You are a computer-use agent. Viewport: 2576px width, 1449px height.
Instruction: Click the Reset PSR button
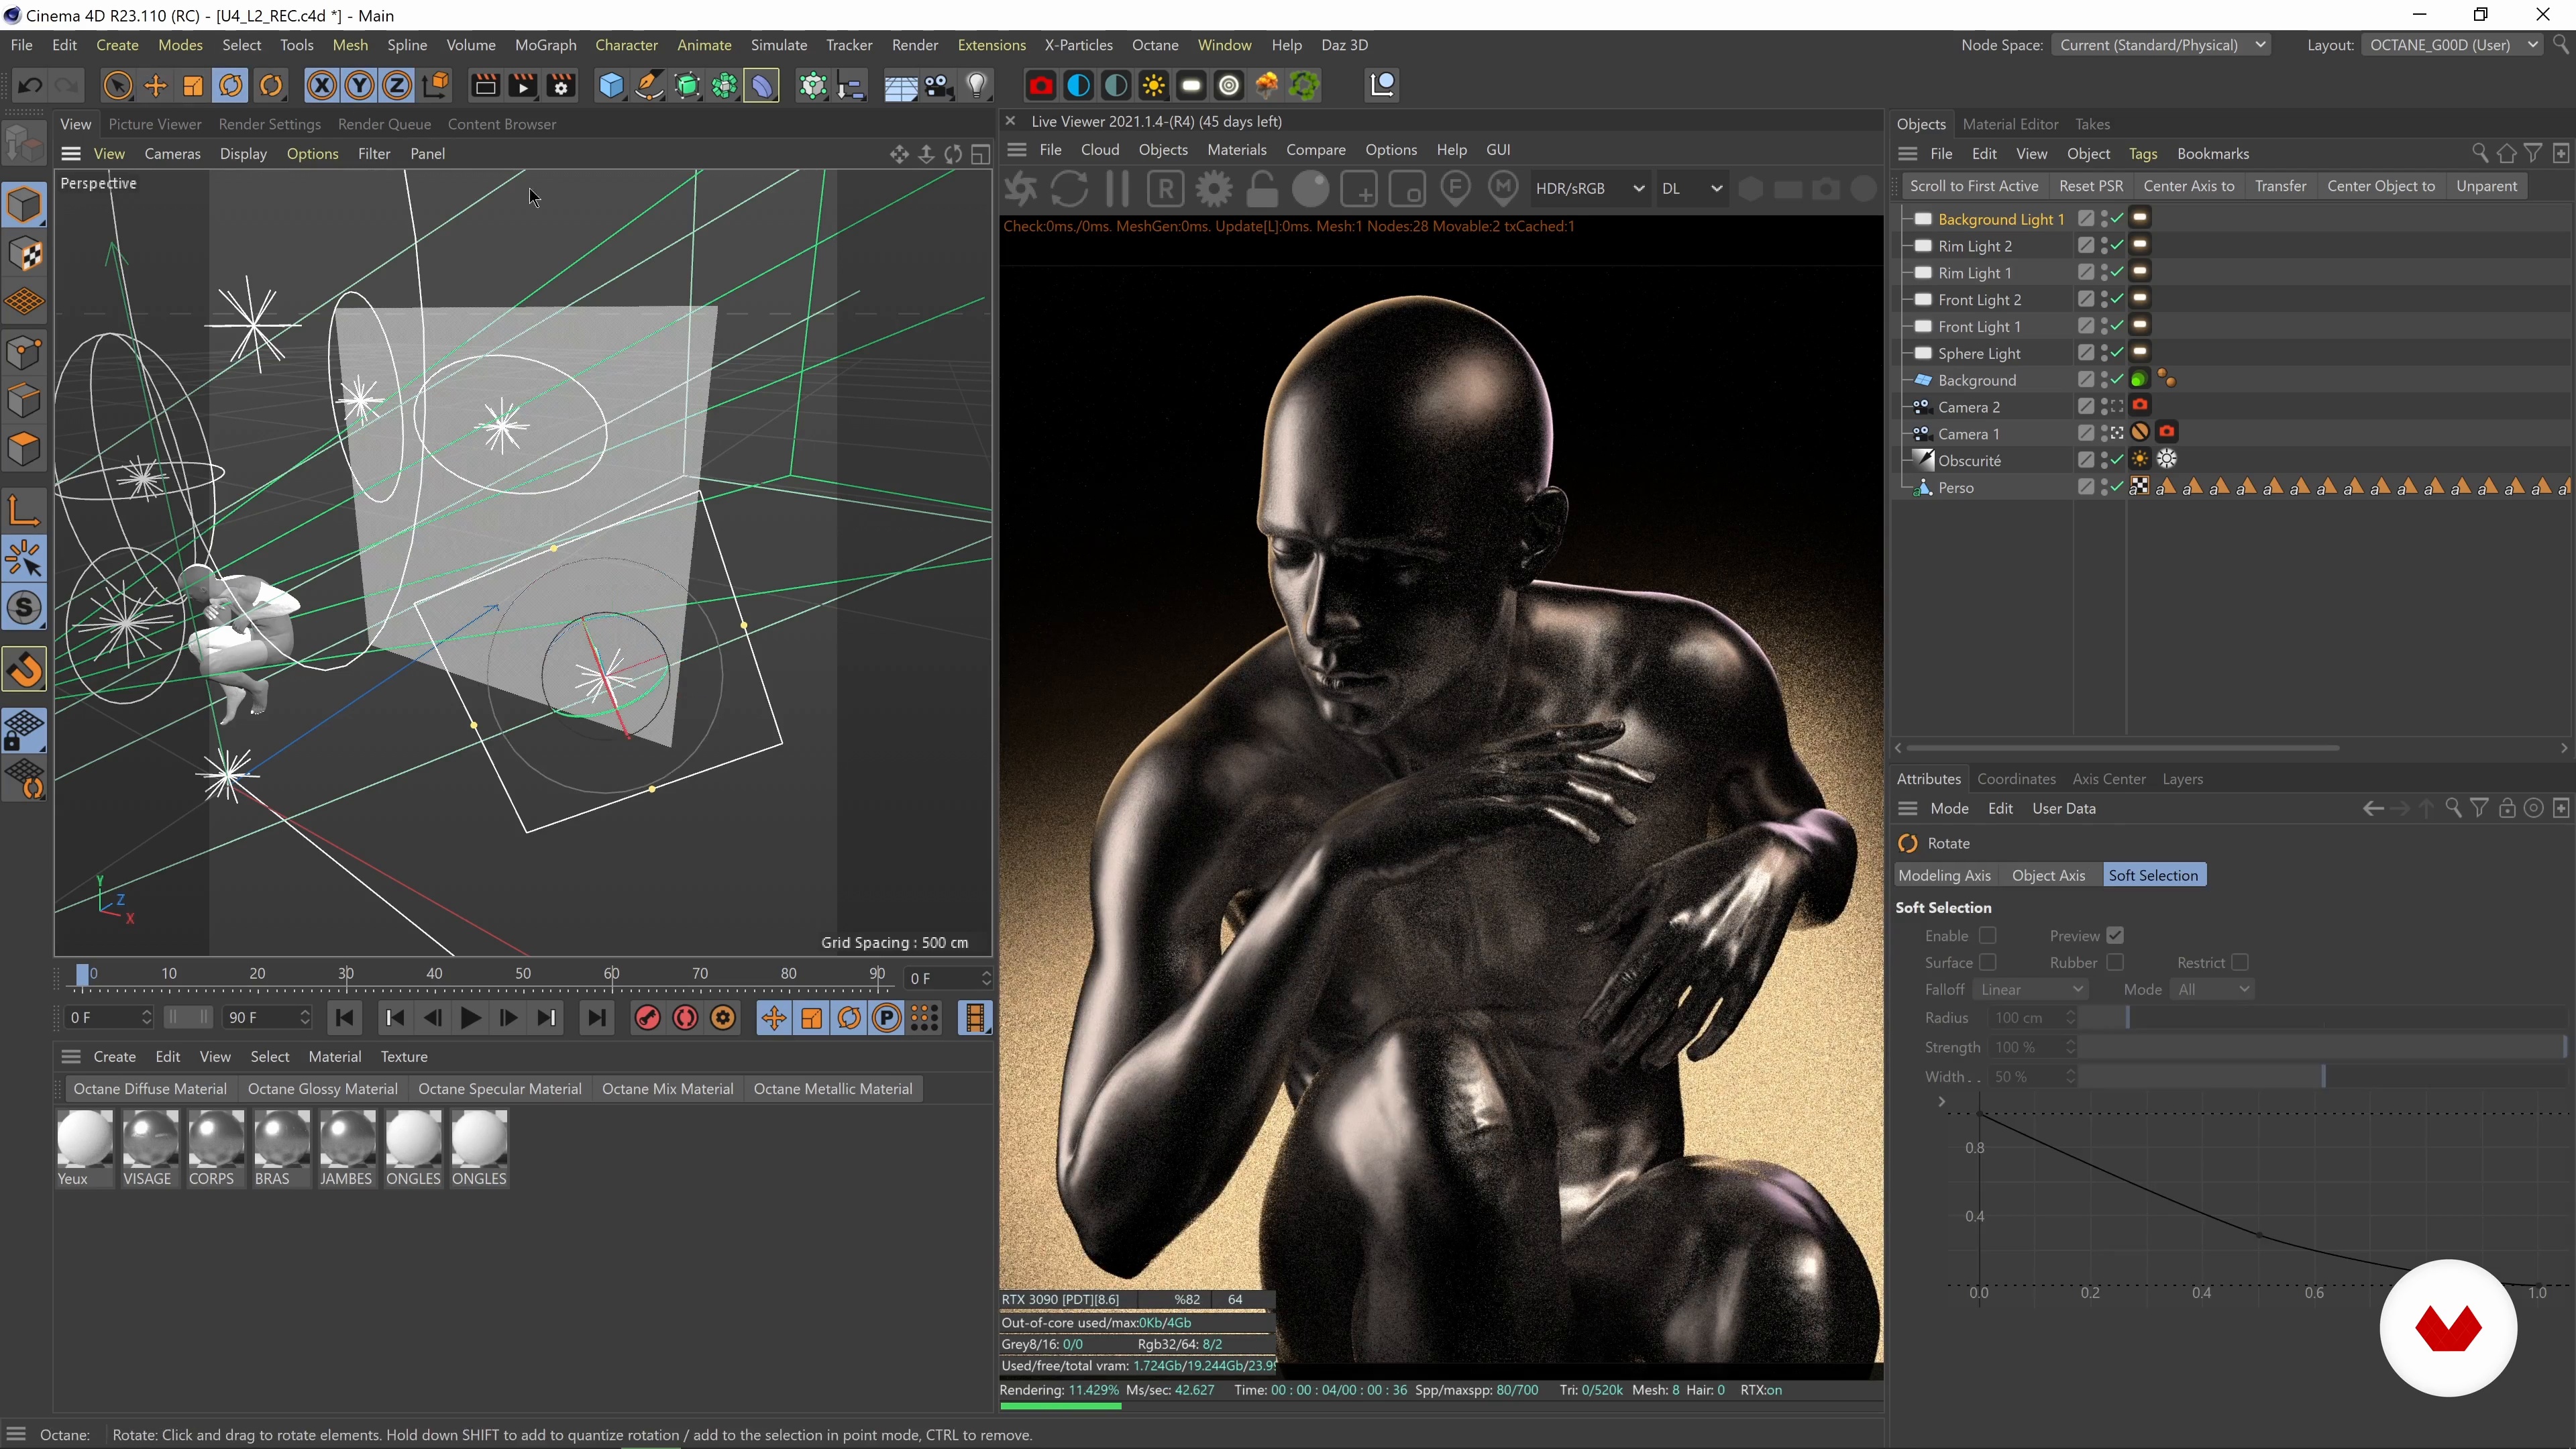pos(2090,186)
